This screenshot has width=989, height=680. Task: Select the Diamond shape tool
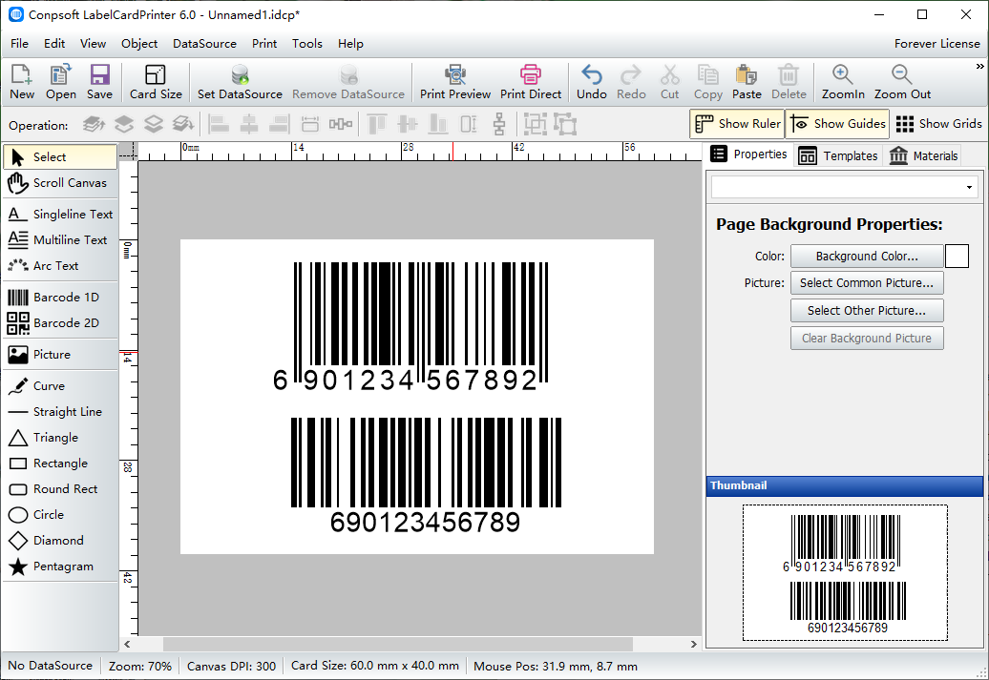(x=60, y=541)
